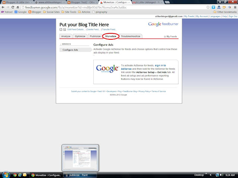Open the Terms of Service footer link

[159, 92]
